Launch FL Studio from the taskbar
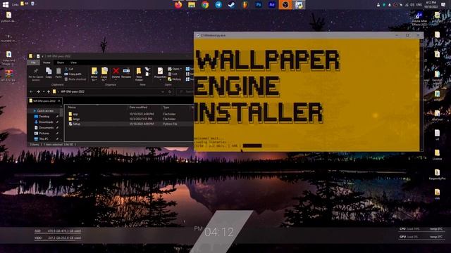The height and width of the screenshot is (253, 451). [245, 5]
